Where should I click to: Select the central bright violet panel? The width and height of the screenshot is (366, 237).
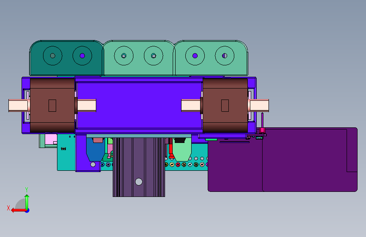tap(139, 105)
